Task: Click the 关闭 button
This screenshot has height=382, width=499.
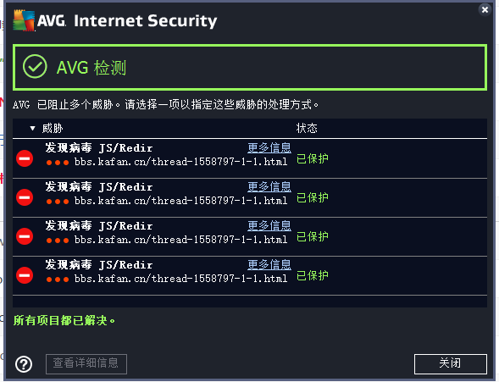Action: click(451, 363)
